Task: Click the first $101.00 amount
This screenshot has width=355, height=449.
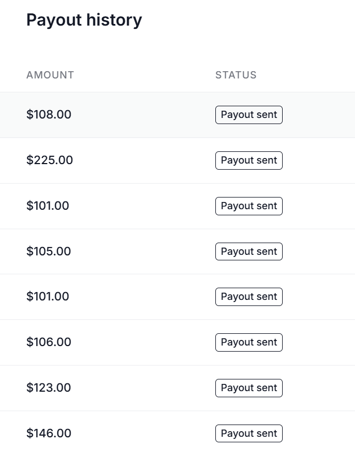Action: pos(47,206)
